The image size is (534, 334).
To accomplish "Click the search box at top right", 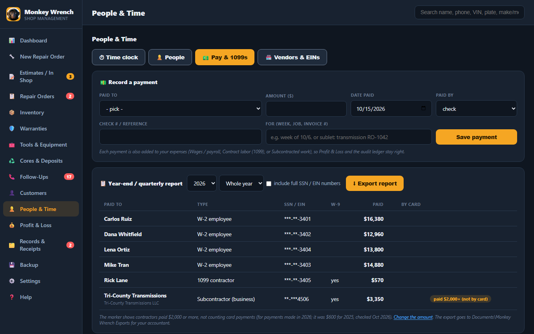I will coord(469,12).
